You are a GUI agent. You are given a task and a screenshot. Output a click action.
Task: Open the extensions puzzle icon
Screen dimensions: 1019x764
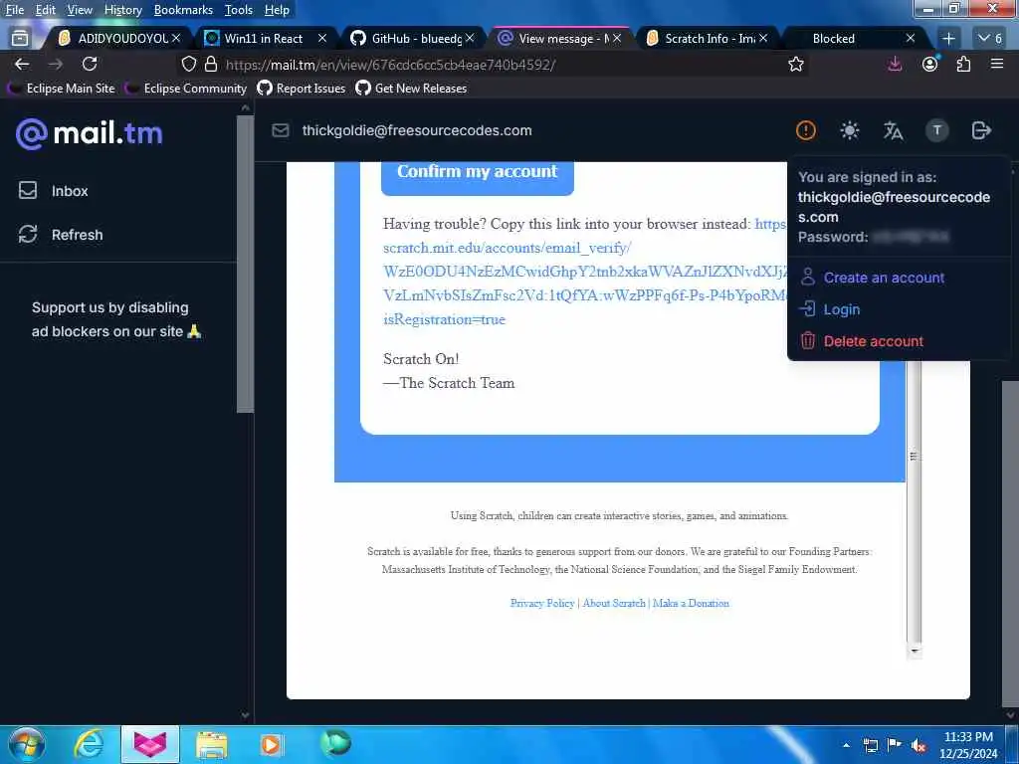[963, 64]
